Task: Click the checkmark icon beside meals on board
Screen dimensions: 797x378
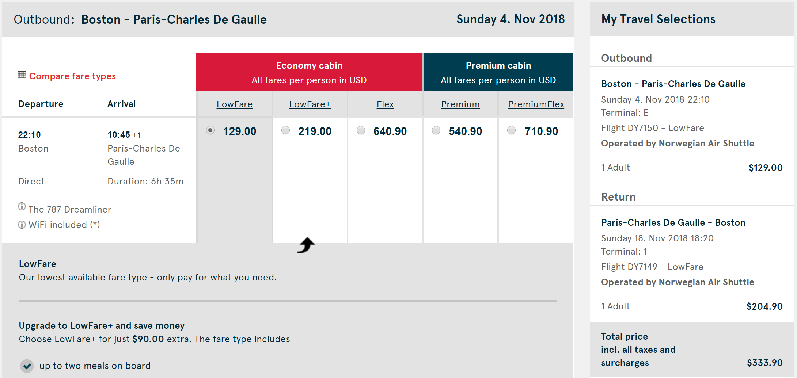Action: [x=27, y=366]
